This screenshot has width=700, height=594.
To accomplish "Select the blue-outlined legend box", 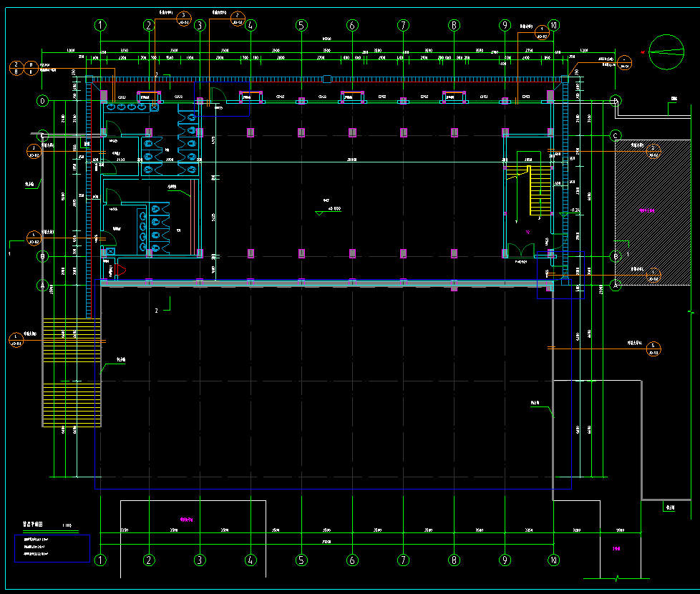I will 52,548.
